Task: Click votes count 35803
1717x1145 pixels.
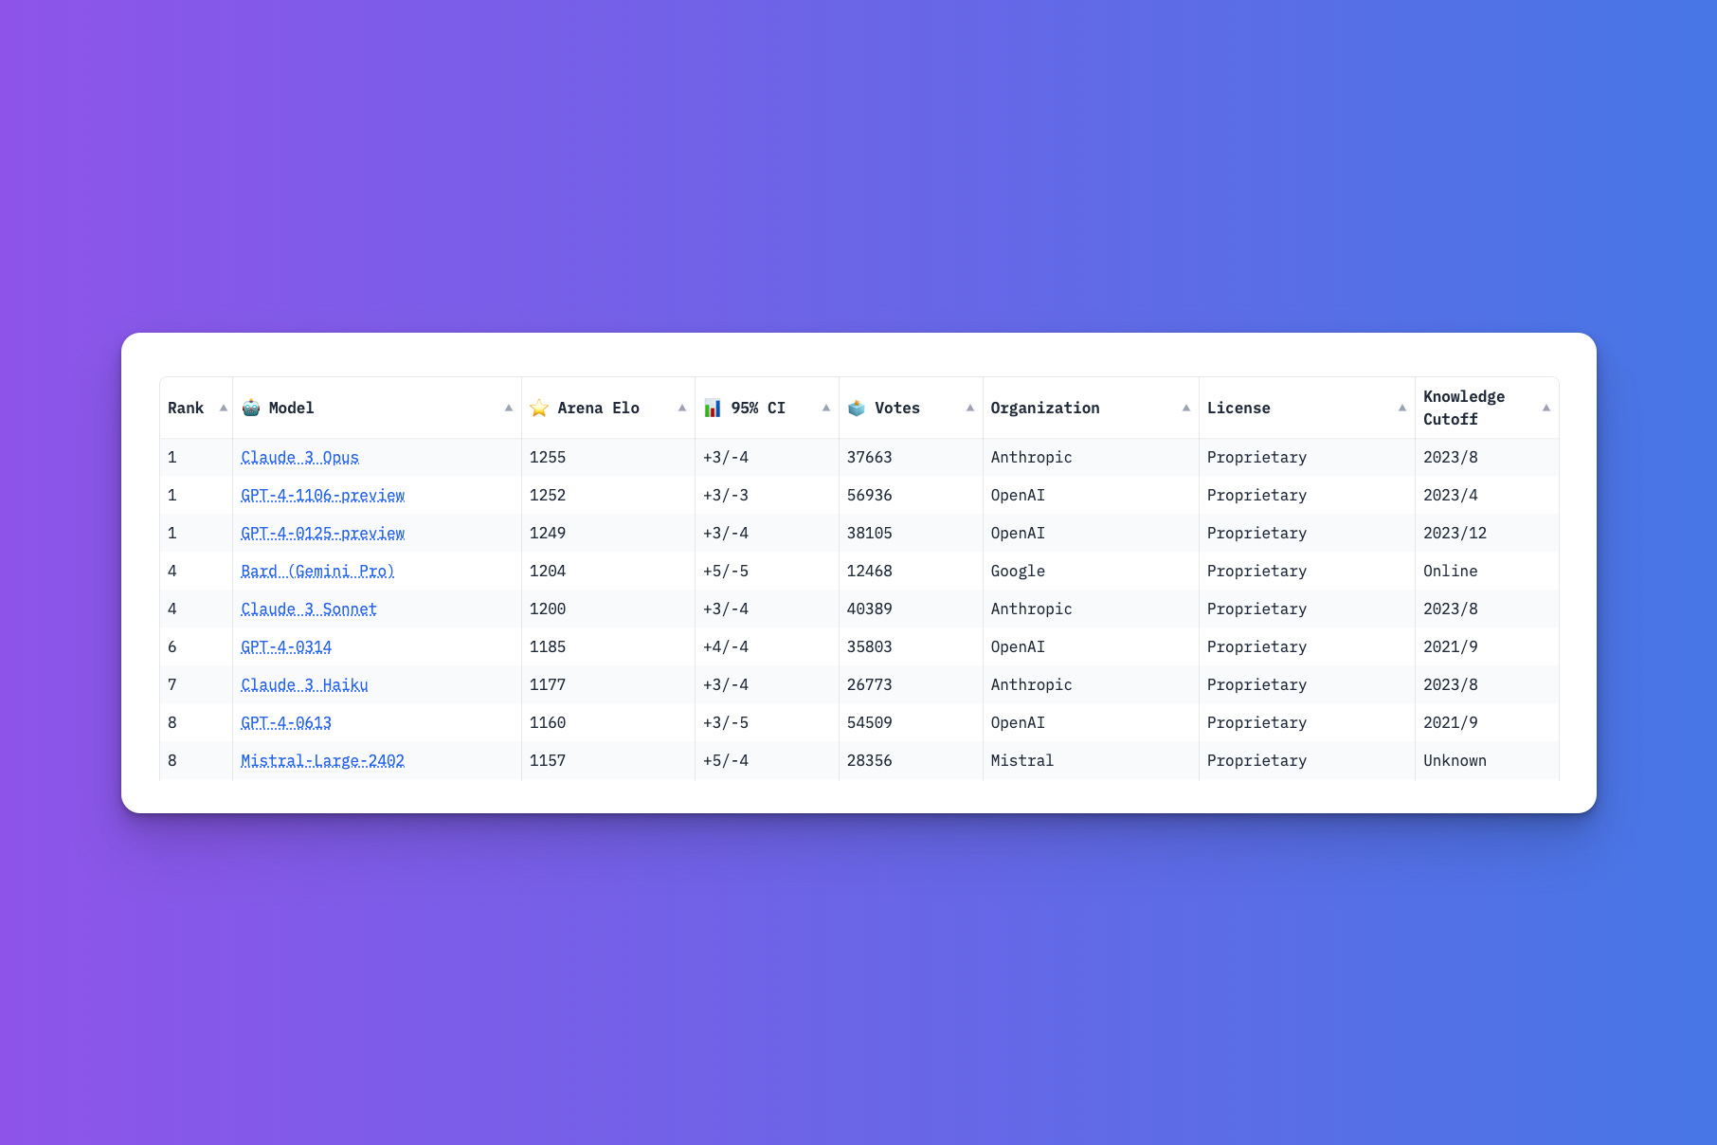Action: [x=870, y=646]
